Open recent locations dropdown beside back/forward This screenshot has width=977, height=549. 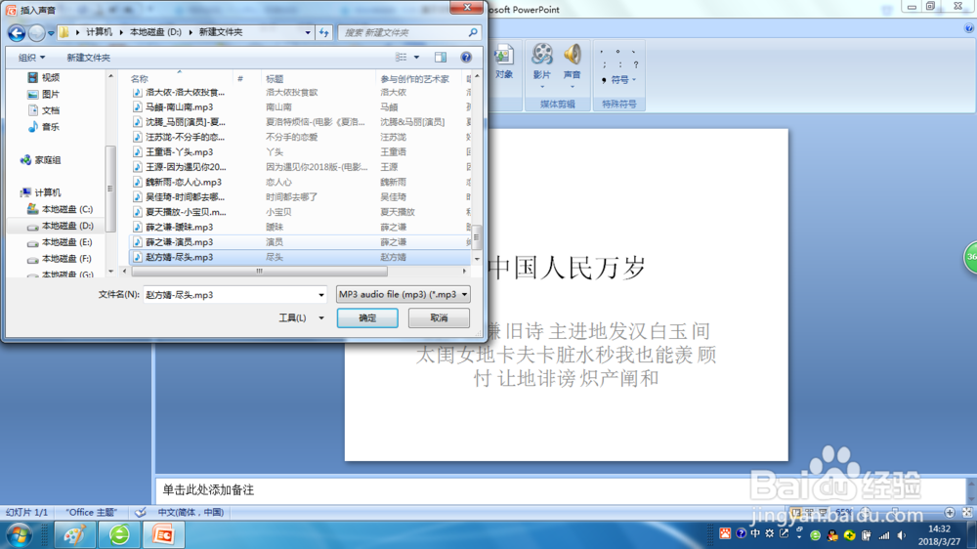[51, 33]
